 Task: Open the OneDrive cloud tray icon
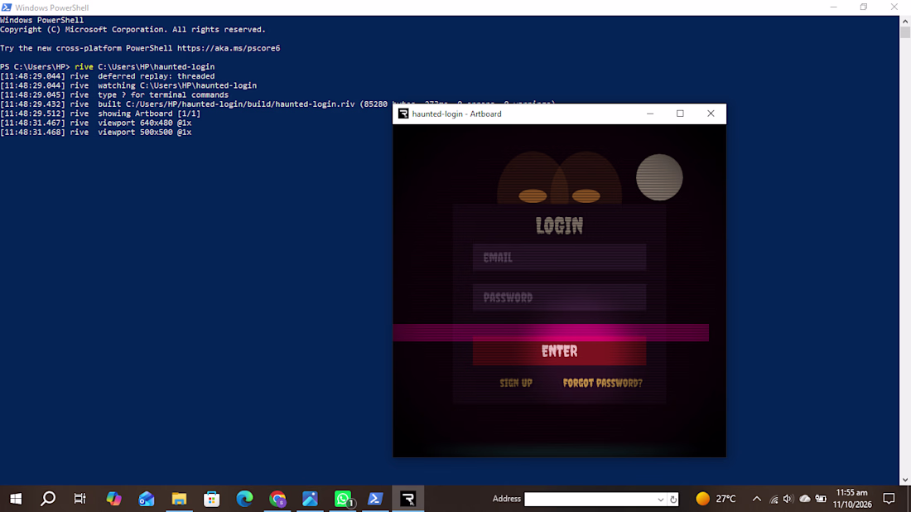805,500
